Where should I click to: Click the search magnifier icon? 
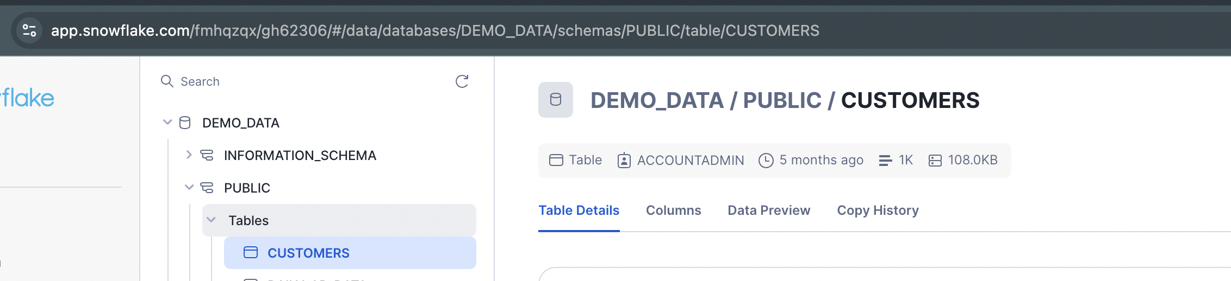pos(167,81)
